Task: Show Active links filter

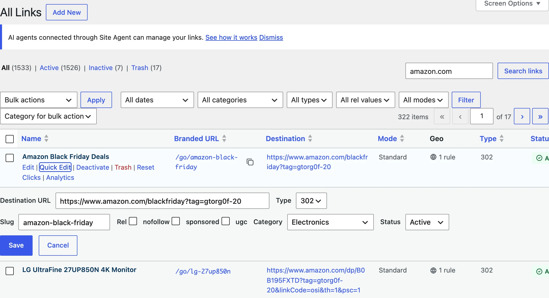Action: pos(49,68)
